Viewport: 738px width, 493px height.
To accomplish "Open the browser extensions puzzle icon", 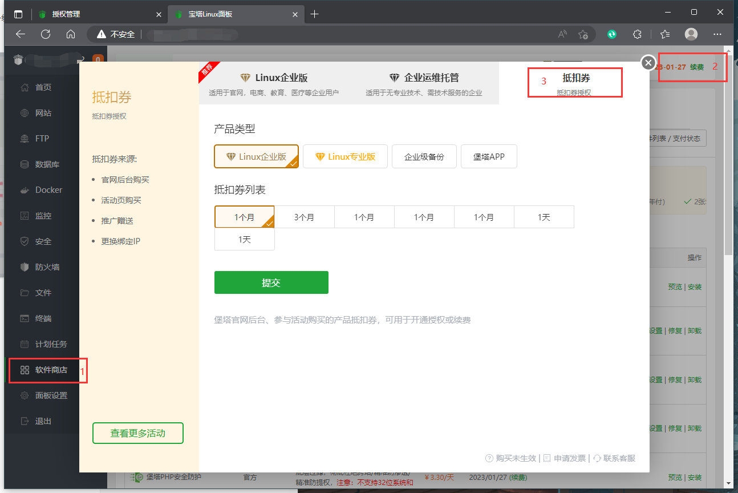I will (638, 34).
